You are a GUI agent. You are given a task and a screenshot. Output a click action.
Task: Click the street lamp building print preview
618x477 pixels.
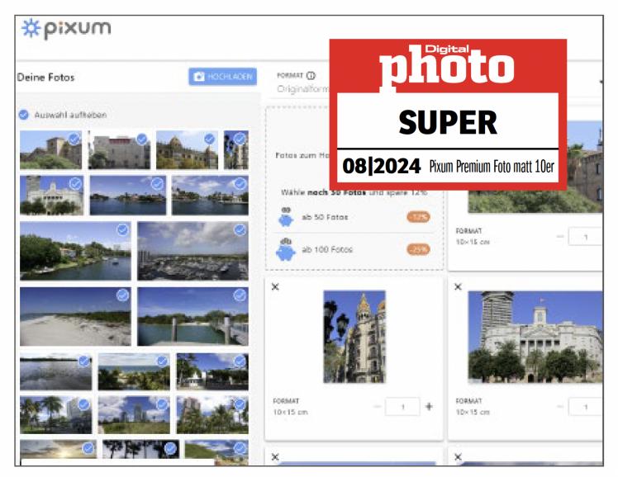pos(354,337)
